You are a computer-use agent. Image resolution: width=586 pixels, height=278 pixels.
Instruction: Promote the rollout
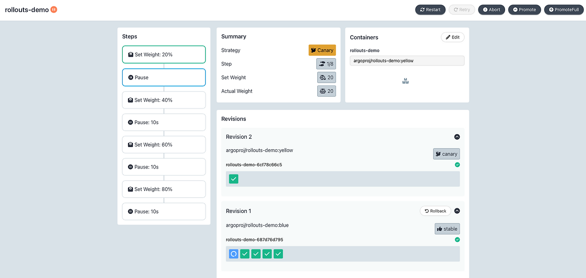525,10
